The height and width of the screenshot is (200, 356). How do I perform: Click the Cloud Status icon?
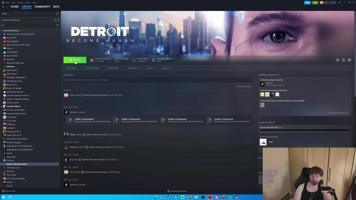92,60
